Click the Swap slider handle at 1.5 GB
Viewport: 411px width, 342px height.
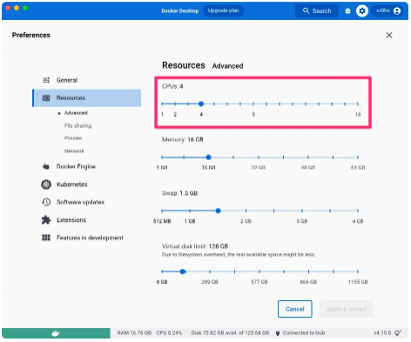pyautogui.click(x=218, y=211)
